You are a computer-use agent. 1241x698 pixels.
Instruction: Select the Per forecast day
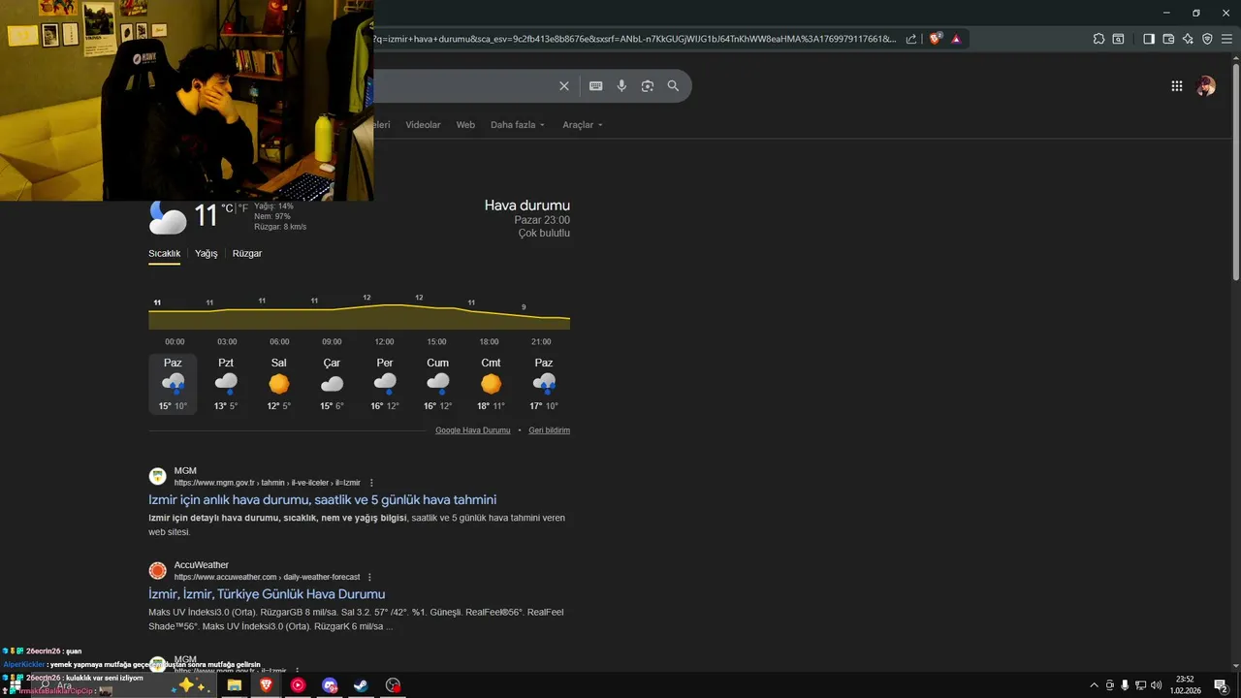(x=385, y=384)
